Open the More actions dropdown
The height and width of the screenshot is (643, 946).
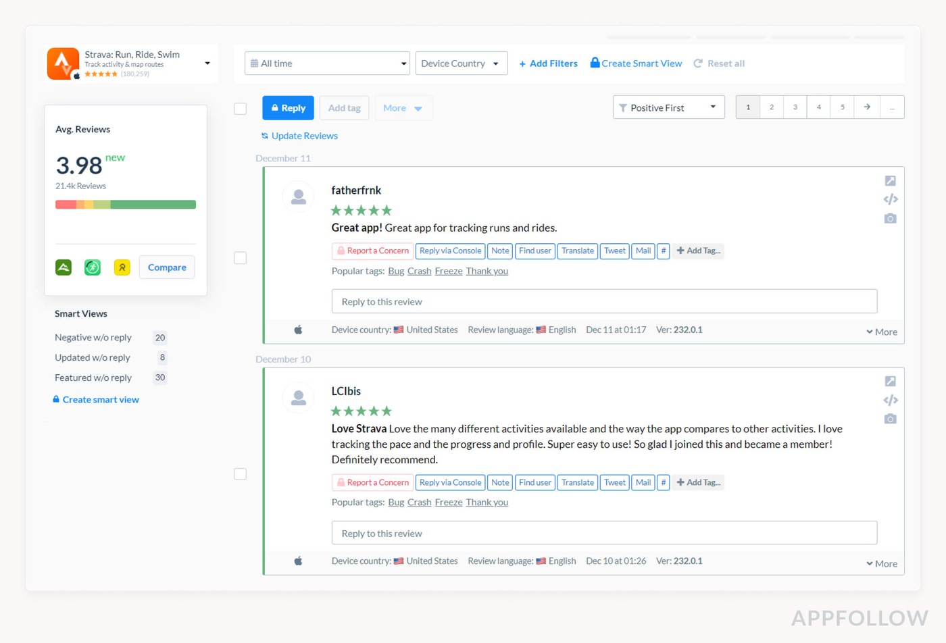[x=403, y=108]
